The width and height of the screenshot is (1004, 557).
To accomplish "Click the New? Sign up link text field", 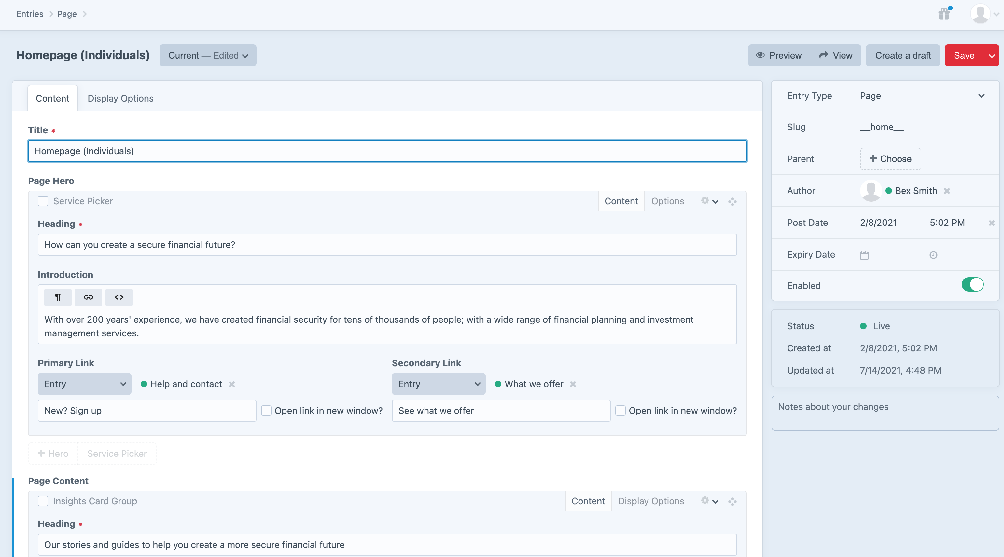I will coord(147,411).
